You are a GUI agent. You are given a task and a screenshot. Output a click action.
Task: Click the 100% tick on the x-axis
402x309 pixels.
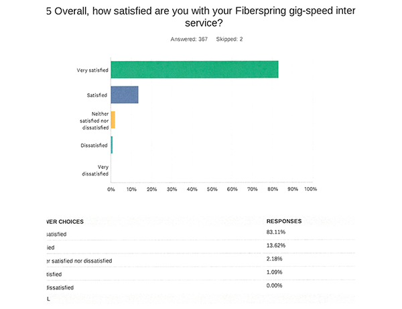click(x=310, y=190)
